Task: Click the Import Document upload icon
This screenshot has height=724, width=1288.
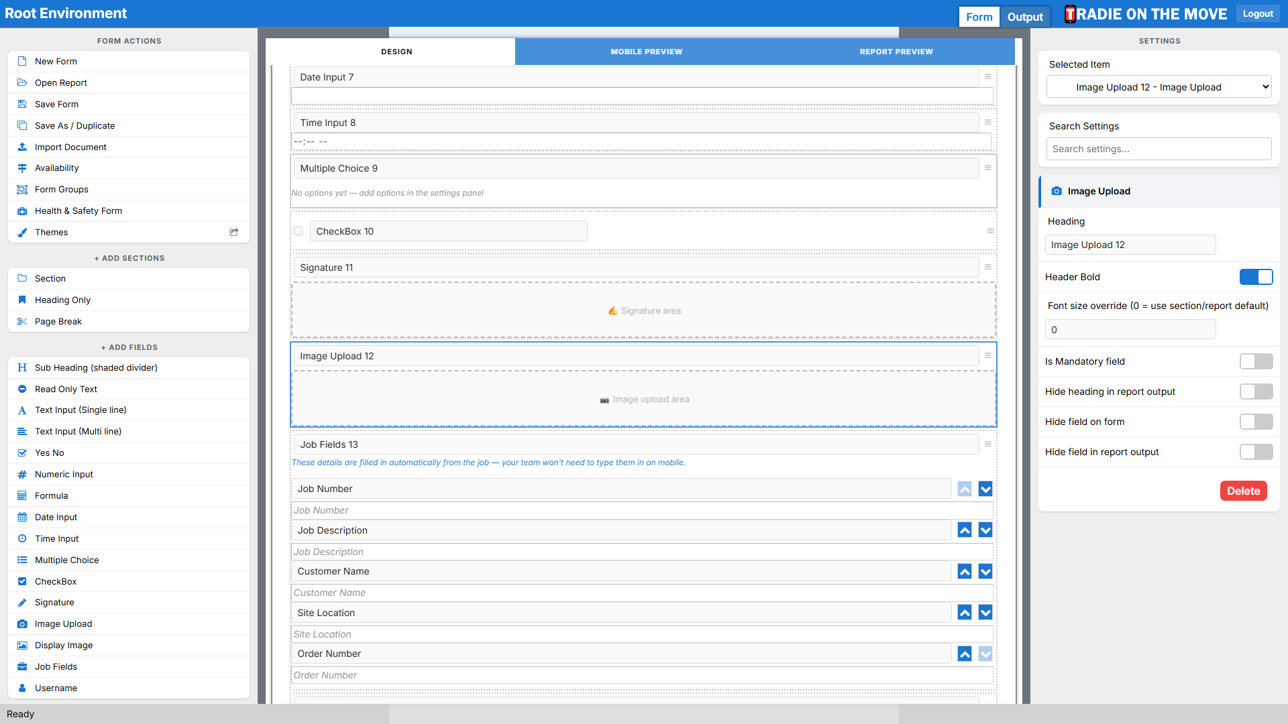Action: [22, 147]
